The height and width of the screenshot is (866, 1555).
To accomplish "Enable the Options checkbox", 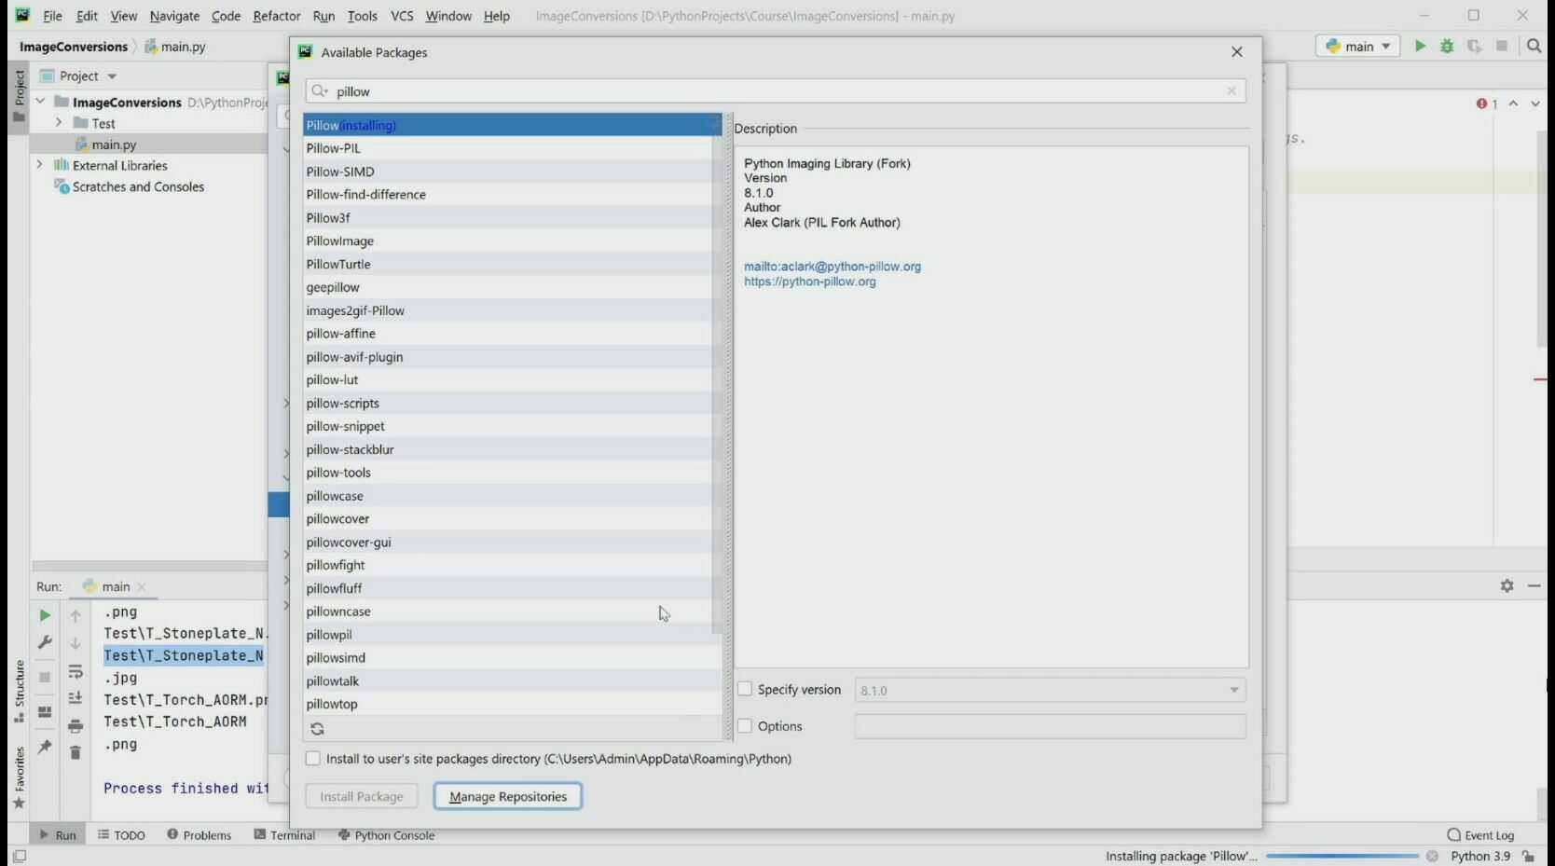I will pyautogui.click(x=745, y=725).
